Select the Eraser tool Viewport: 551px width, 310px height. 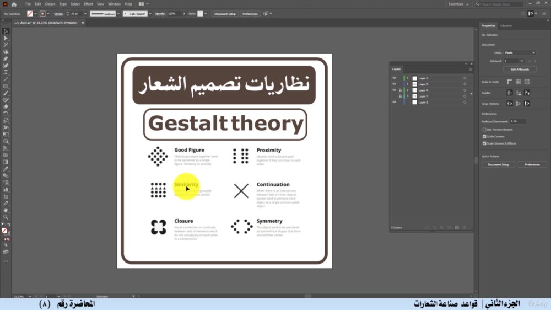click(x=6, y=107)
